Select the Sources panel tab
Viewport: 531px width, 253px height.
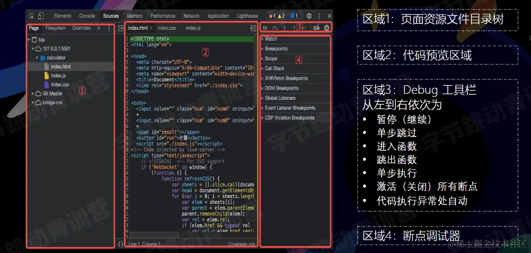[x=111, y=16]
